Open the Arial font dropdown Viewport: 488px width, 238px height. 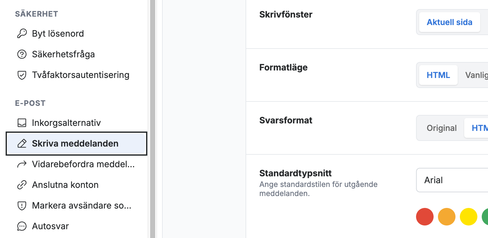[x=452, y=180]
